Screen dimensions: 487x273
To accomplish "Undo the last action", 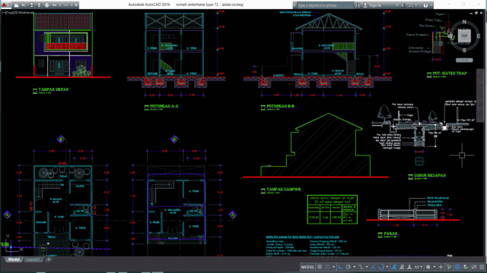I will [54, 5].
